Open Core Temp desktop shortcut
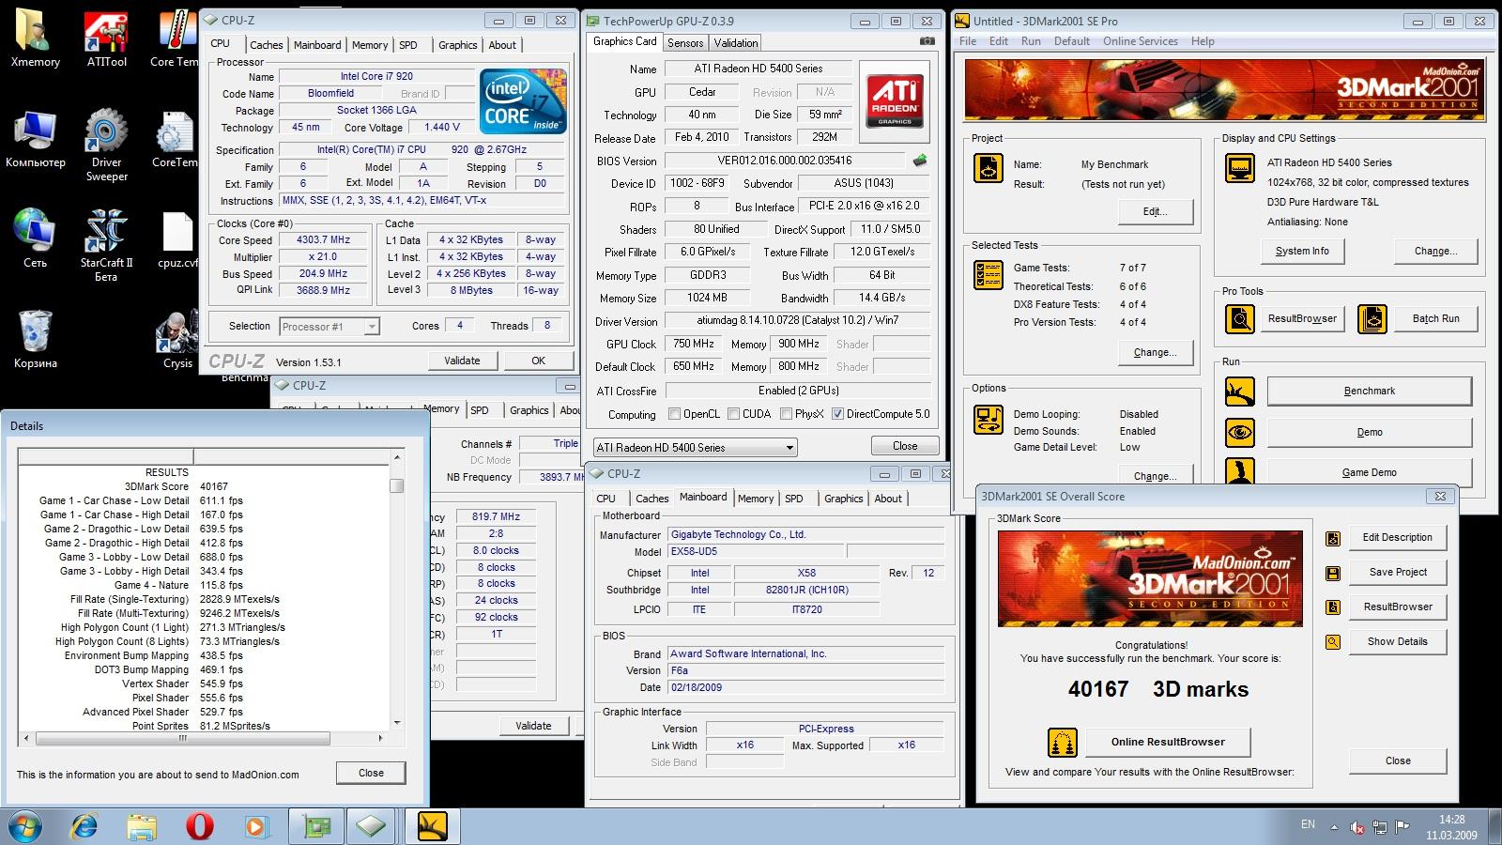 click(x=175, y=38)
